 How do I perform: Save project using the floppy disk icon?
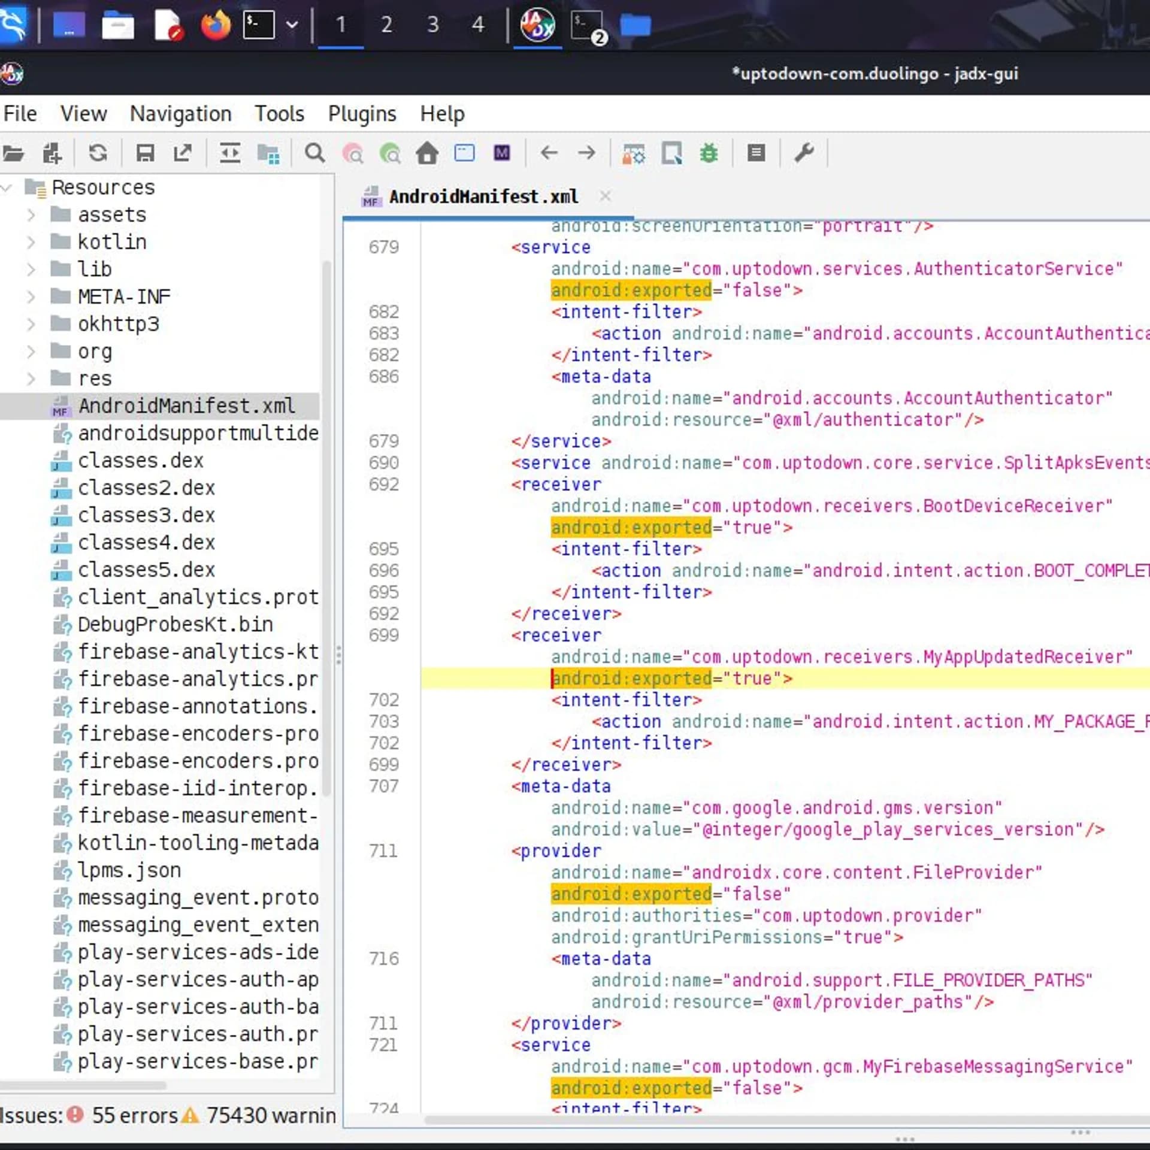click(x=145, y=153)
